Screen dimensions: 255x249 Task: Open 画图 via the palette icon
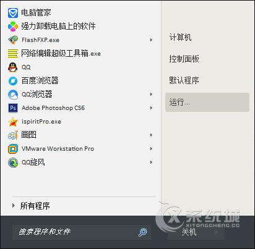[x=13, y=135]
